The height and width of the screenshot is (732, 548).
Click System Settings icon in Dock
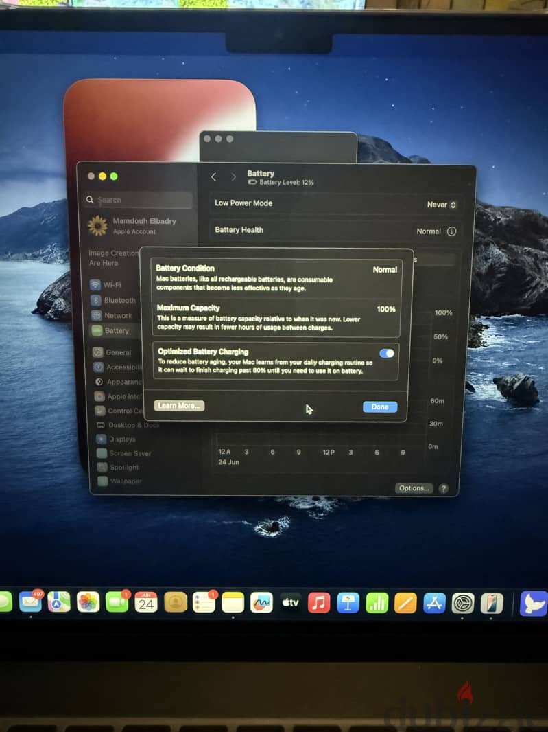[463, 603]
